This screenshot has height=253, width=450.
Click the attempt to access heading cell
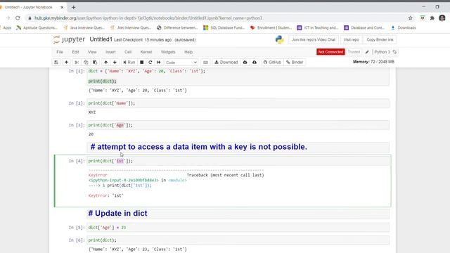(238, 147)
